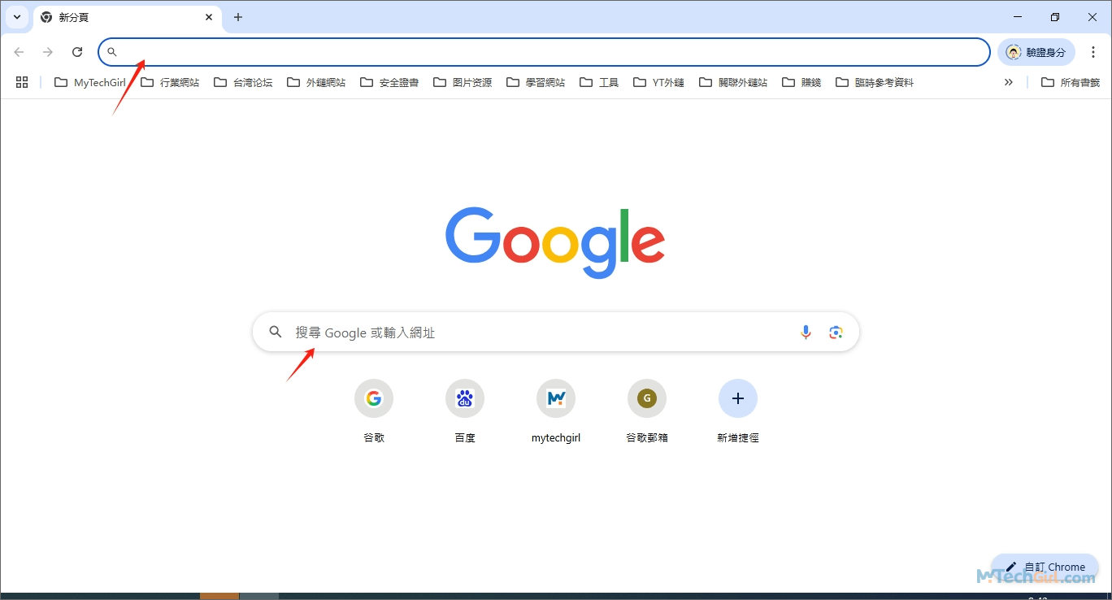Click 新增捷徑 to add a shortcut
Viewport: 1112px width, 600px height.
pyautogui.click(x=737, y=398)
